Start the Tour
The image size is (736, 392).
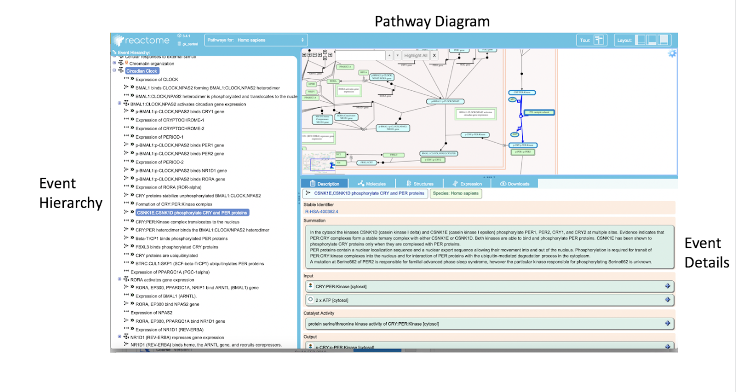click(599, 40)
